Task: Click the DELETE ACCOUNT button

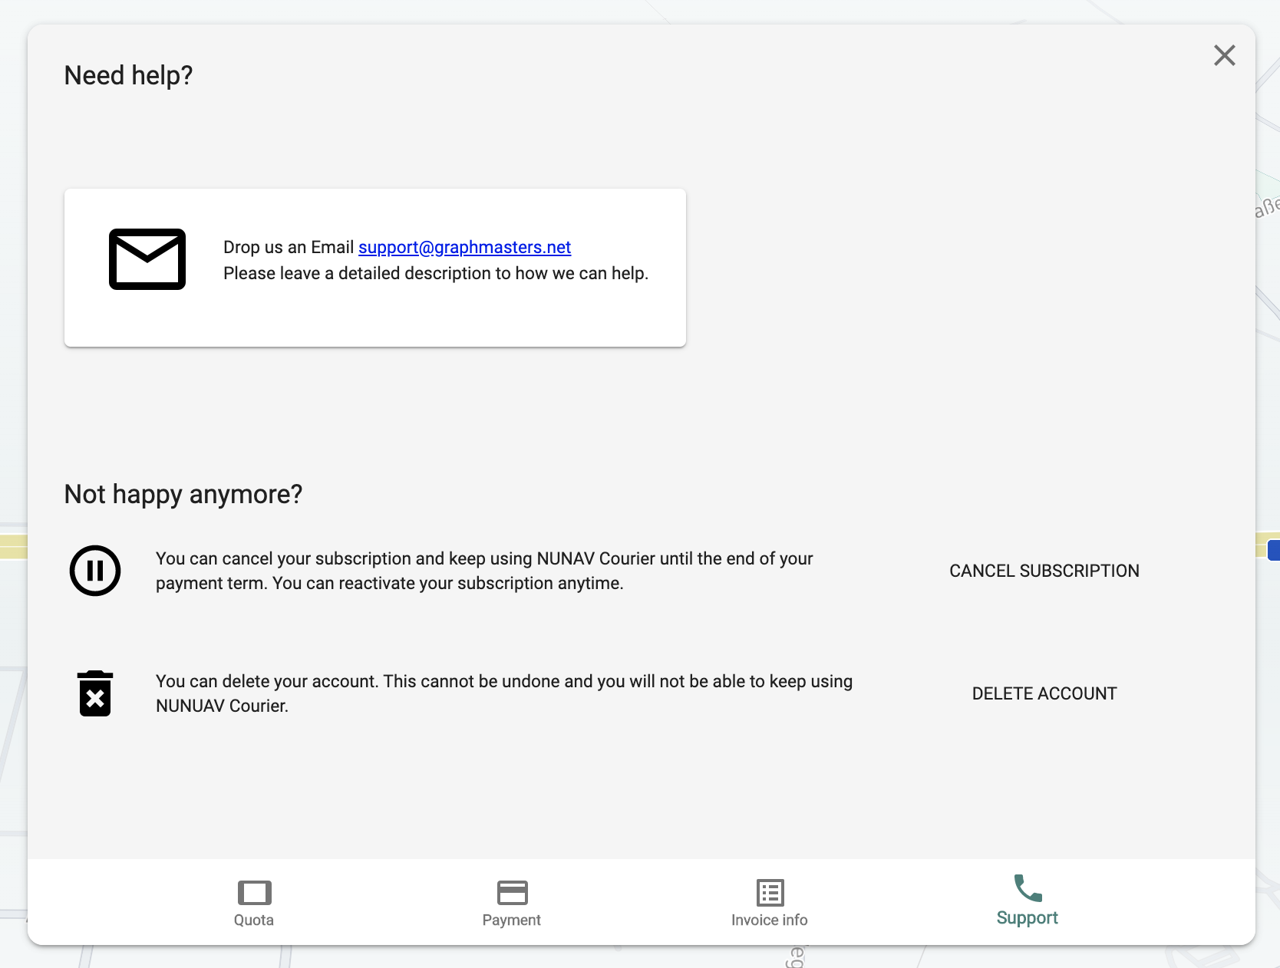Action: [1044, 693]
